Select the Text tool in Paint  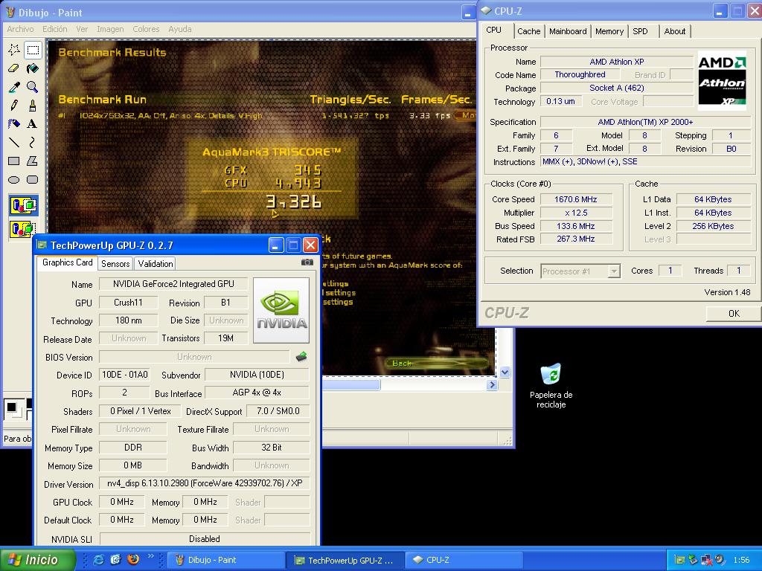(33, 124)
